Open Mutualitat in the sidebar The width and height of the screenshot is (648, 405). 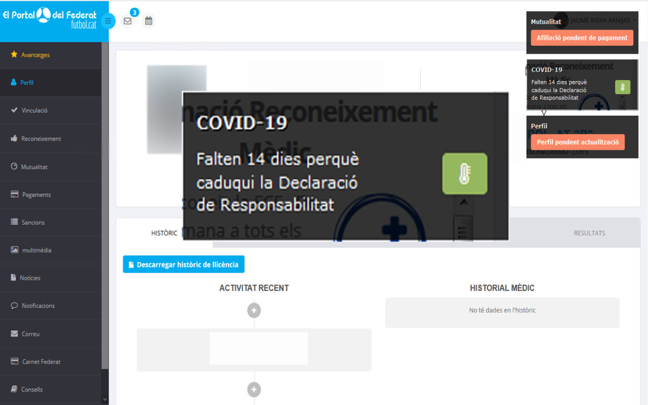pos(34,167)
